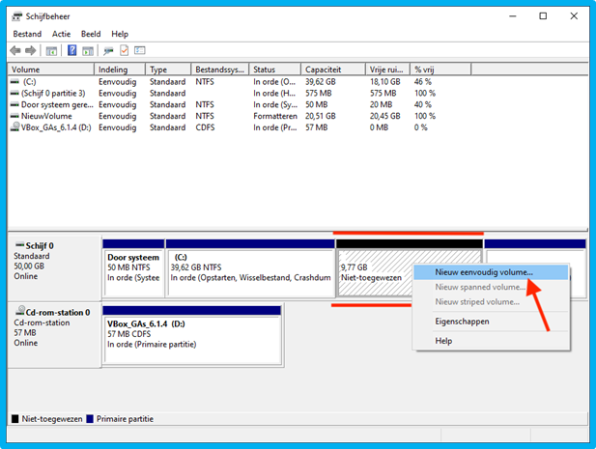Sort by the Capaciteit column header
The width and height of the screenshot is (596, 449).
click(333, 70)
